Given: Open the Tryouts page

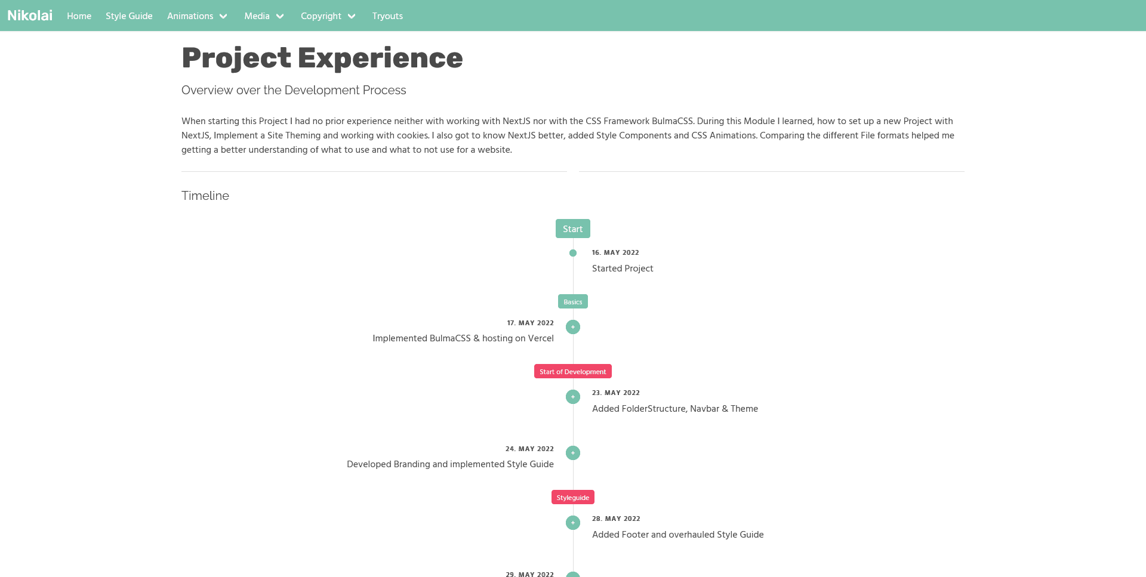Looking at the screenshot, I should click(x=387, y=16).
